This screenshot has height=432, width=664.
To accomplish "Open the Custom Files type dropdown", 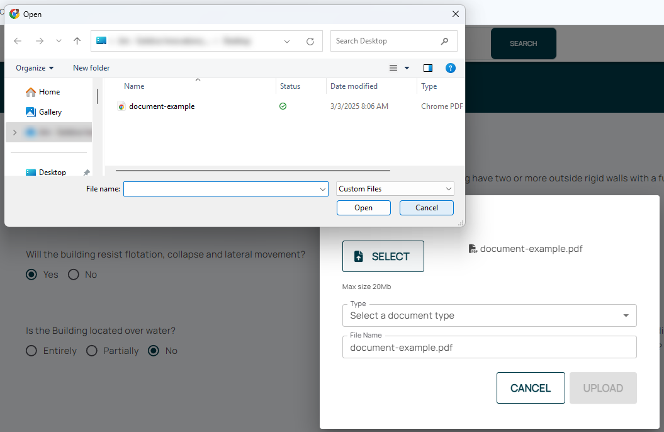I will pos(395,189).
